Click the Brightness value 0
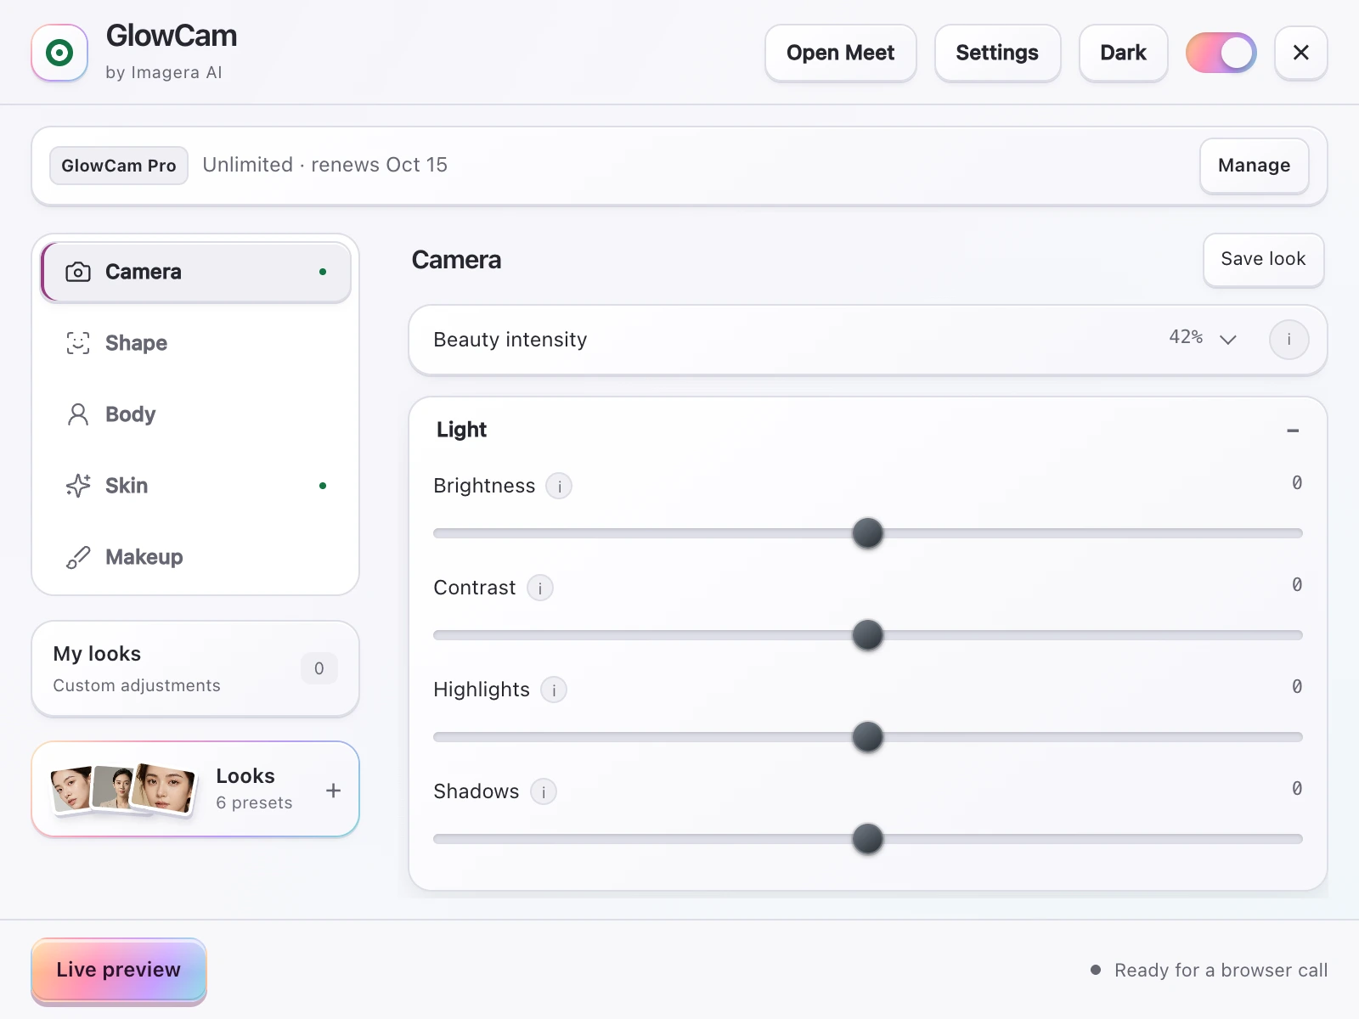Viewport: 1359px width, 1019px height. 1297,483
